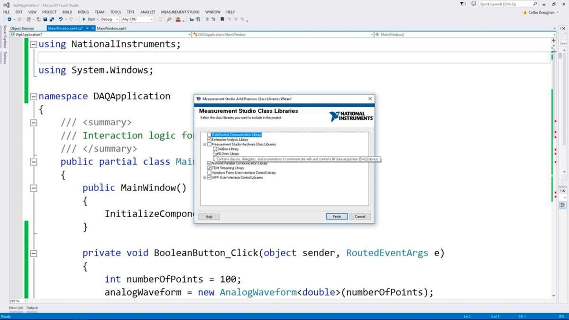Pin the MainWindow.xaml.cs tab
569x320 pixels.
click(87, 28)
